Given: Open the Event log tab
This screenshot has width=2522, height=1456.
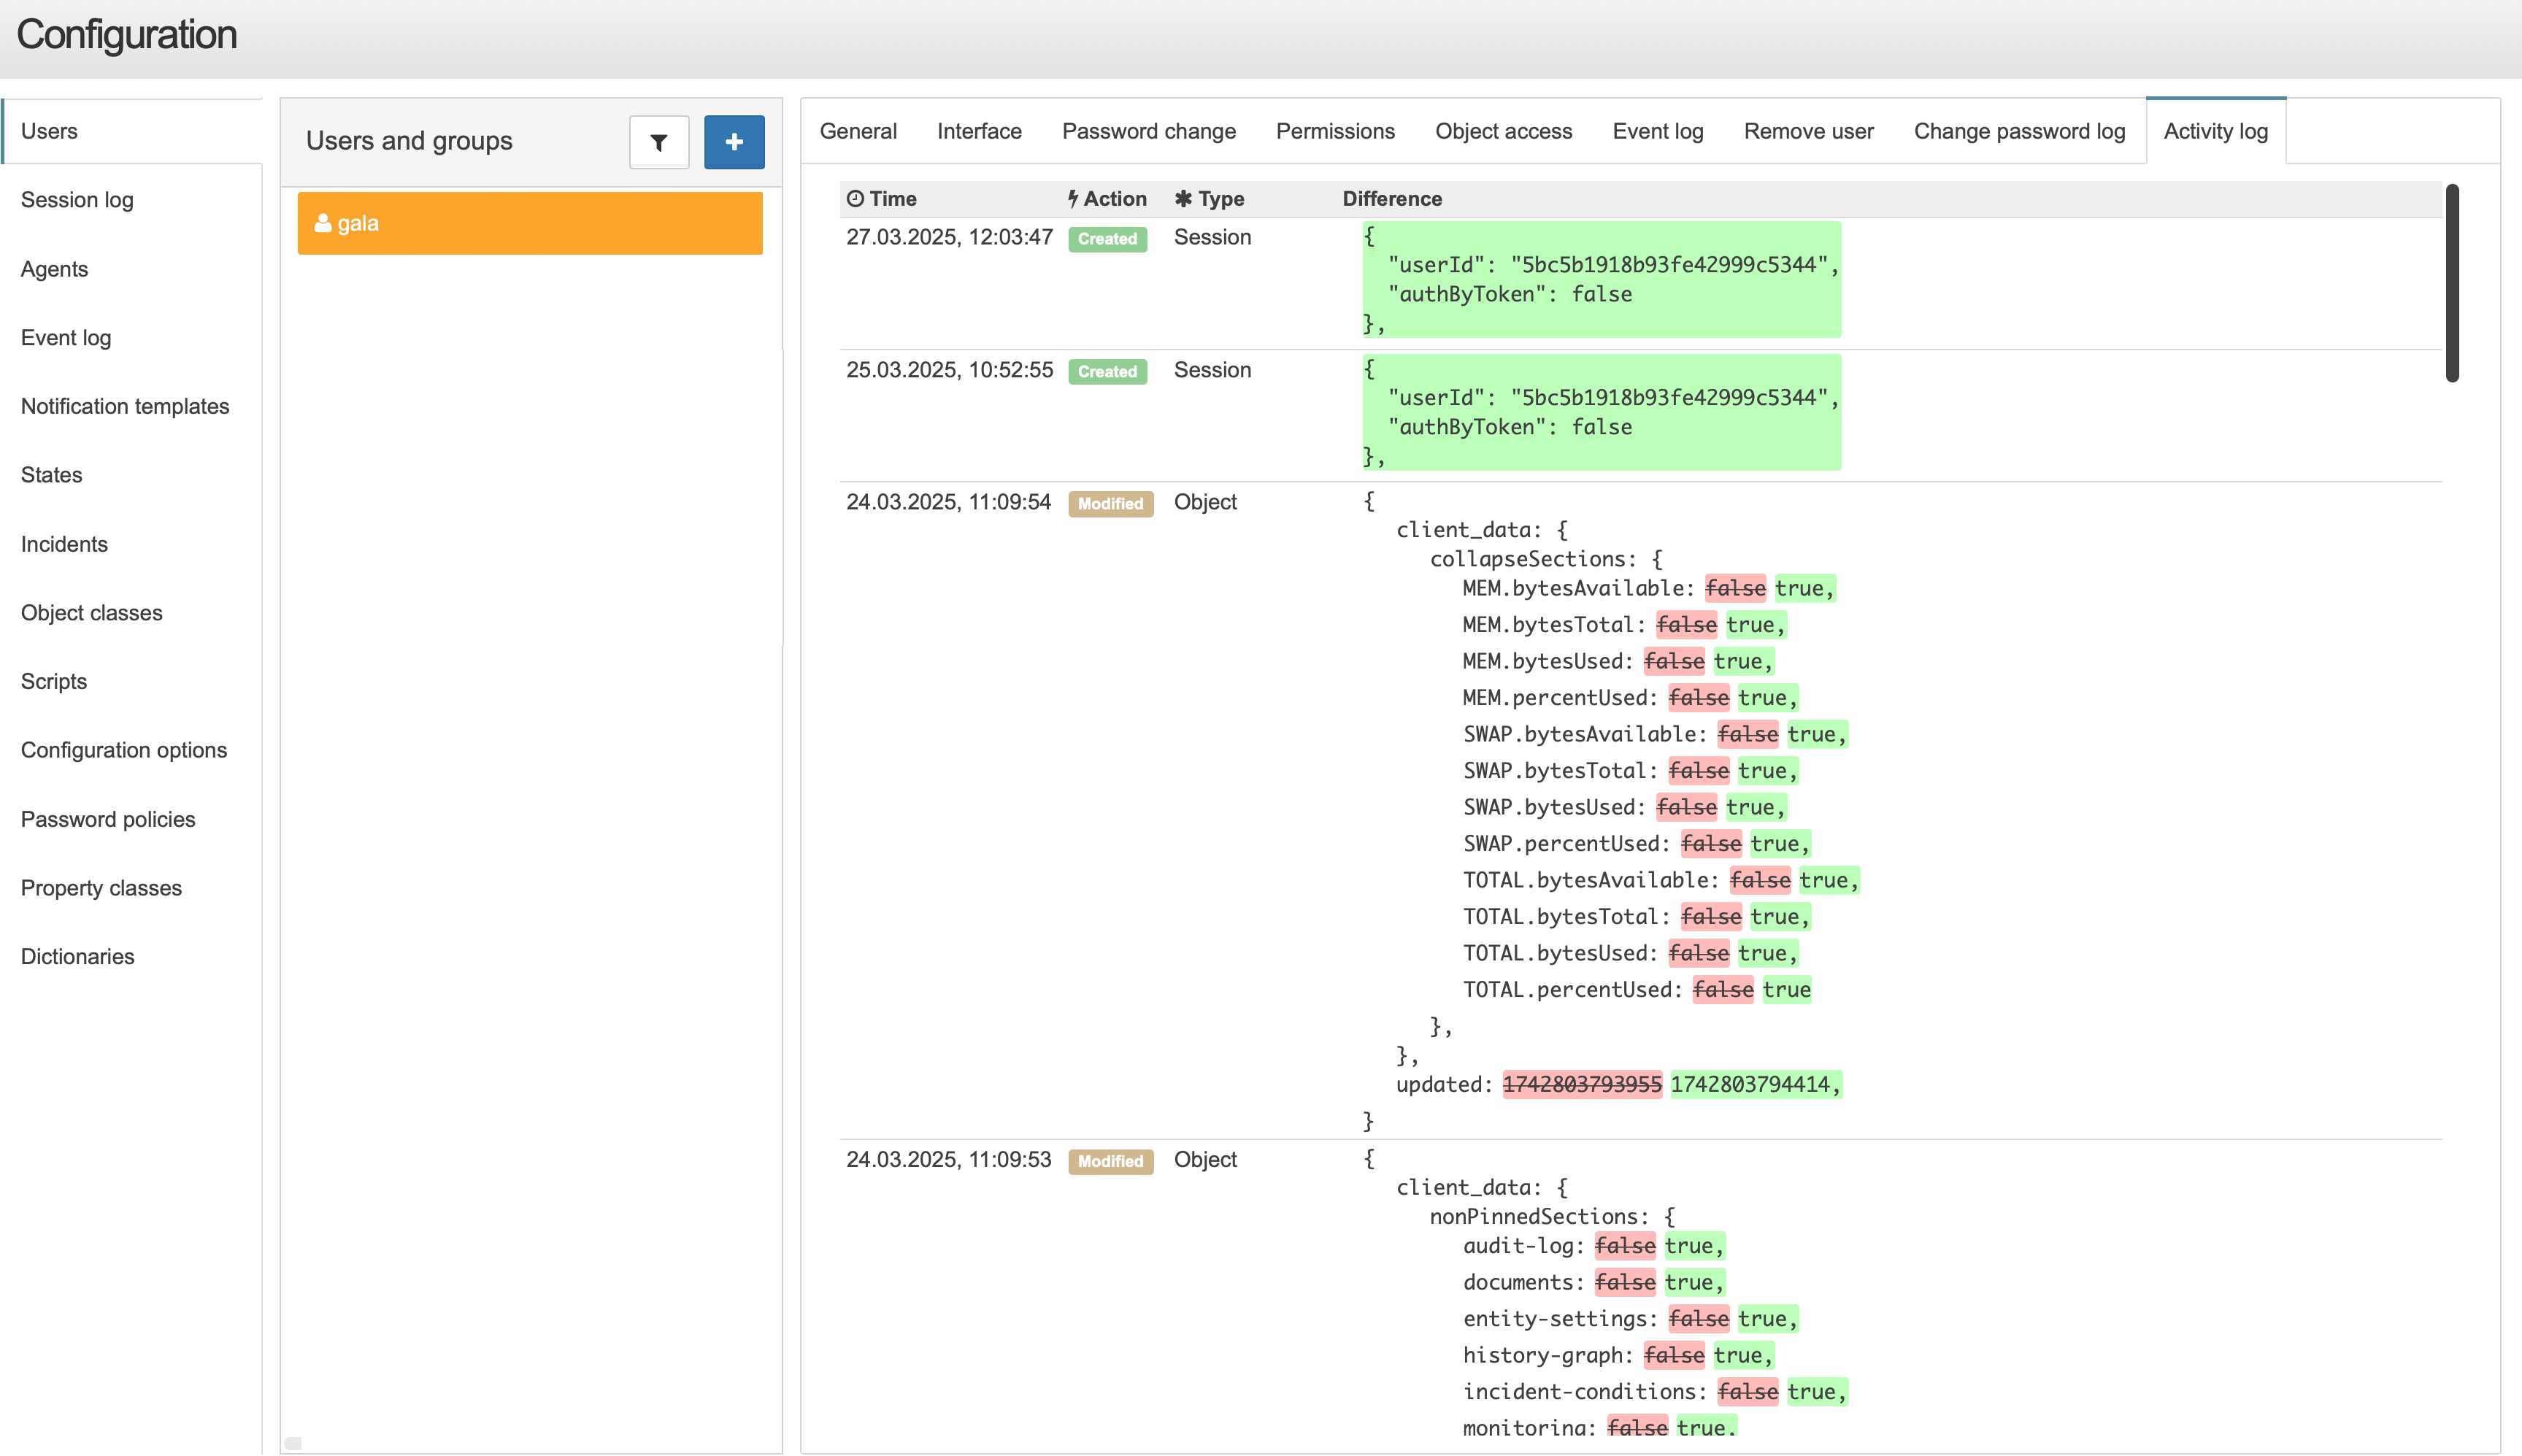Looking at the screenshot, I should tap(1657, 131).
